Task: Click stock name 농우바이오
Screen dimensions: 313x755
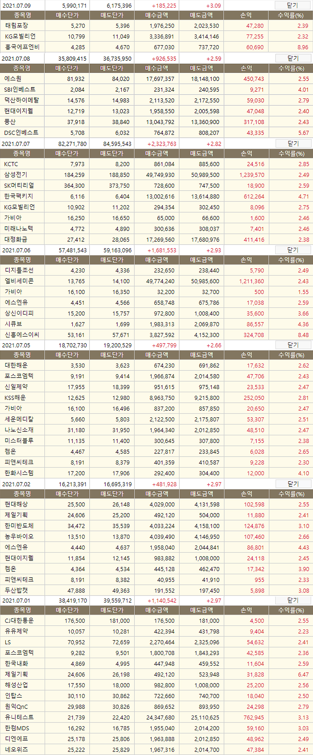Action: (x=19, y=536)
